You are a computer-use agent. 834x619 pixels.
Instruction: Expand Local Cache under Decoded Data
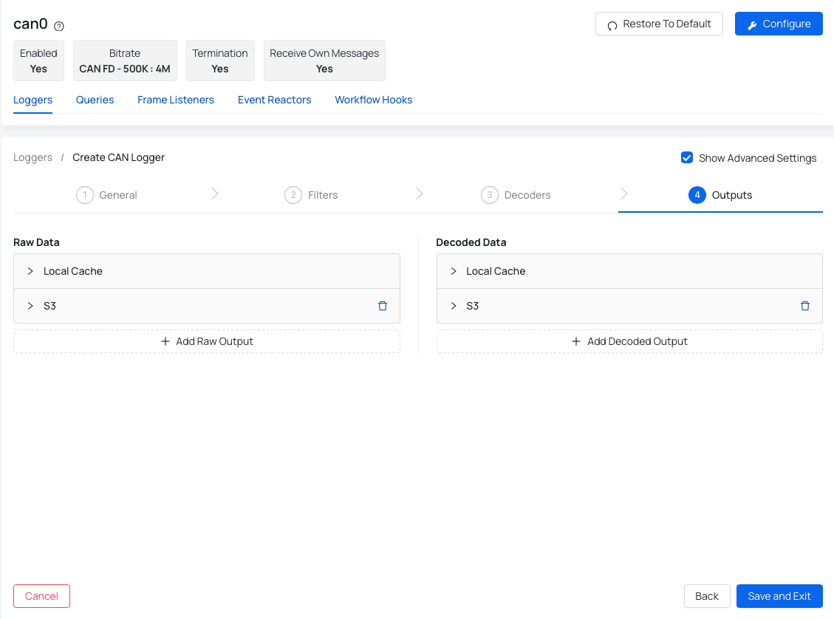pyautogui.click(x=454, y=271)
